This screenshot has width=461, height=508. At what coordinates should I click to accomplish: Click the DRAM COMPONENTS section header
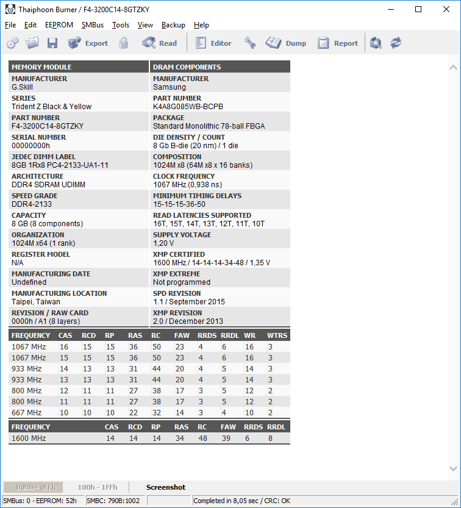pyautogui.click(x=220, y=66)
